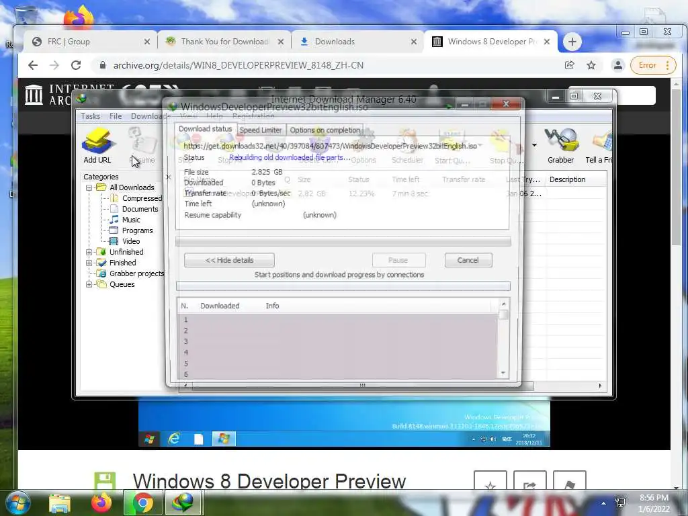This screenshot has width=688, height=516.
Task: Open the toolbar overflow dropdown arrow
Action: (x=534, y=145)
